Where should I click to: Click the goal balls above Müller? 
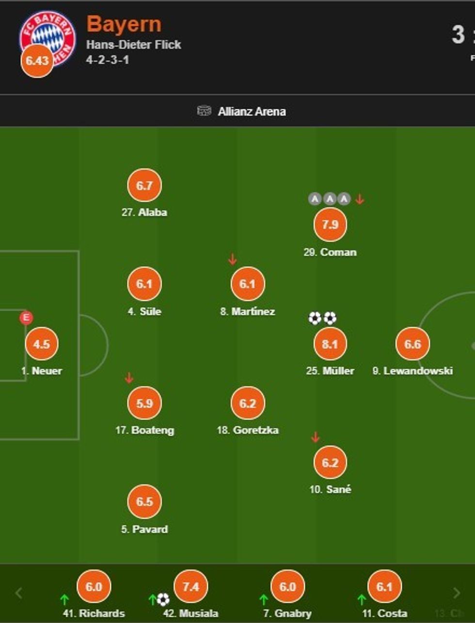pyautogui.click(x=322, y=318)
